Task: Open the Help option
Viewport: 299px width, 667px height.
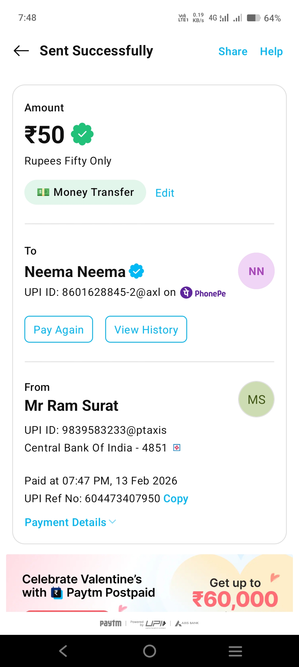Action: coord(271,52)
